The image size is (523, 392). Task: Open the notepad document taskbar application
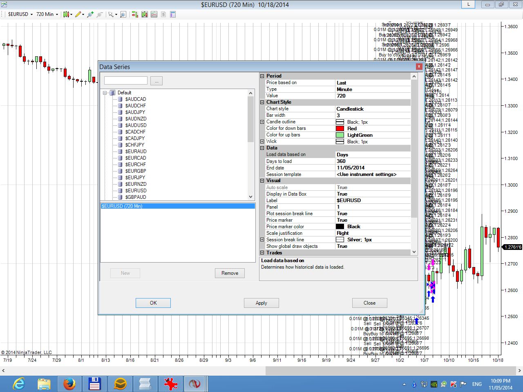pyautogui.click(x=145, y=384)
